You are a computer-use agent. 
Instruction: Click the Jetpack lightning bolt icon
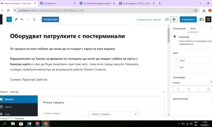pyautogui.click(x=174, y=19)
